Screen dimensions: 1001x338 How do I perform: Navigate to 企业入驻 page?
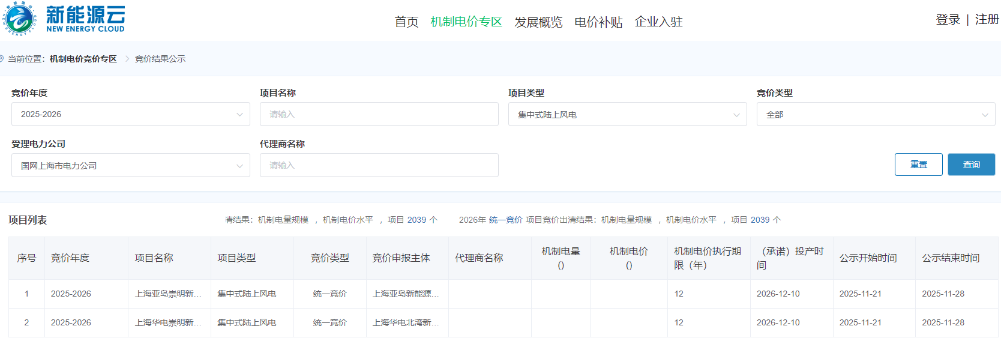658,22
